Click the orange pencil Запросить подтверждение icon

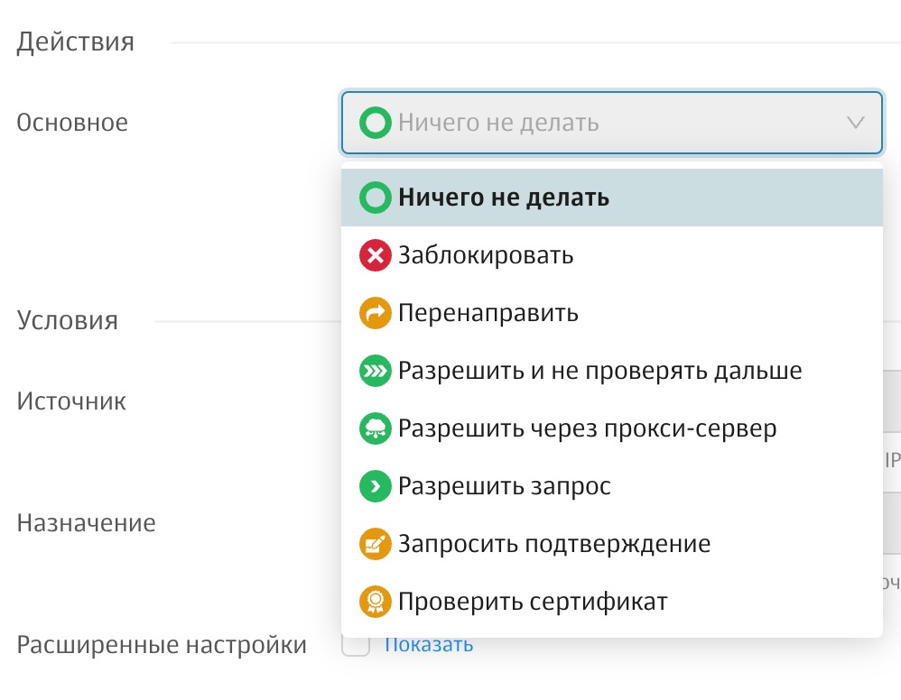click(x=373, y=544)
